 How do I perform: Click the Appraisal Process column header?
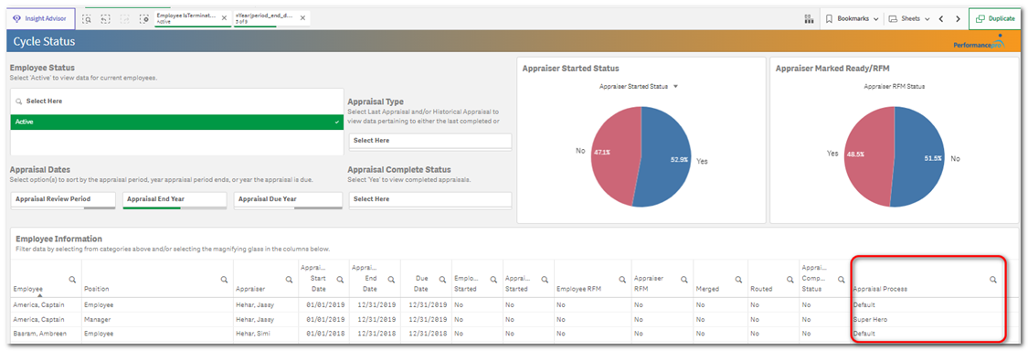click(880, 289)
